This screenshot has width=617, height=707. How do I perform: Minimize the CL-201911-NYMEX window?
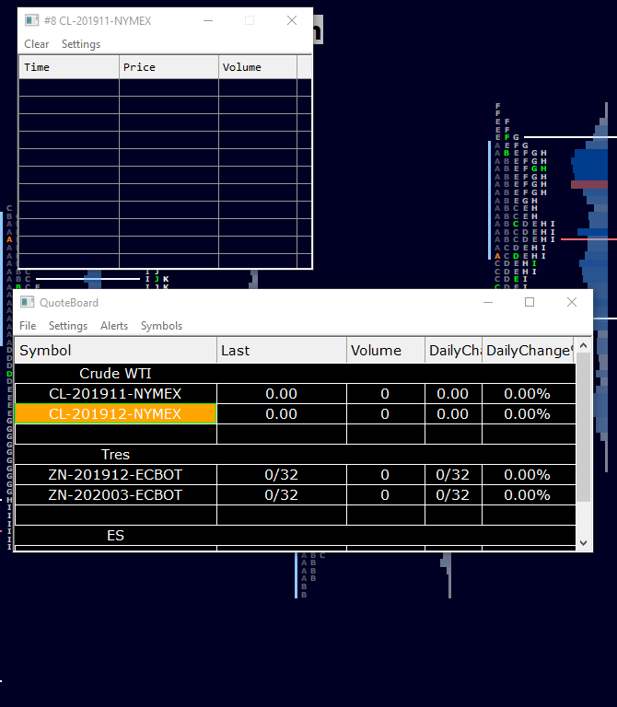tap(208, 20)
